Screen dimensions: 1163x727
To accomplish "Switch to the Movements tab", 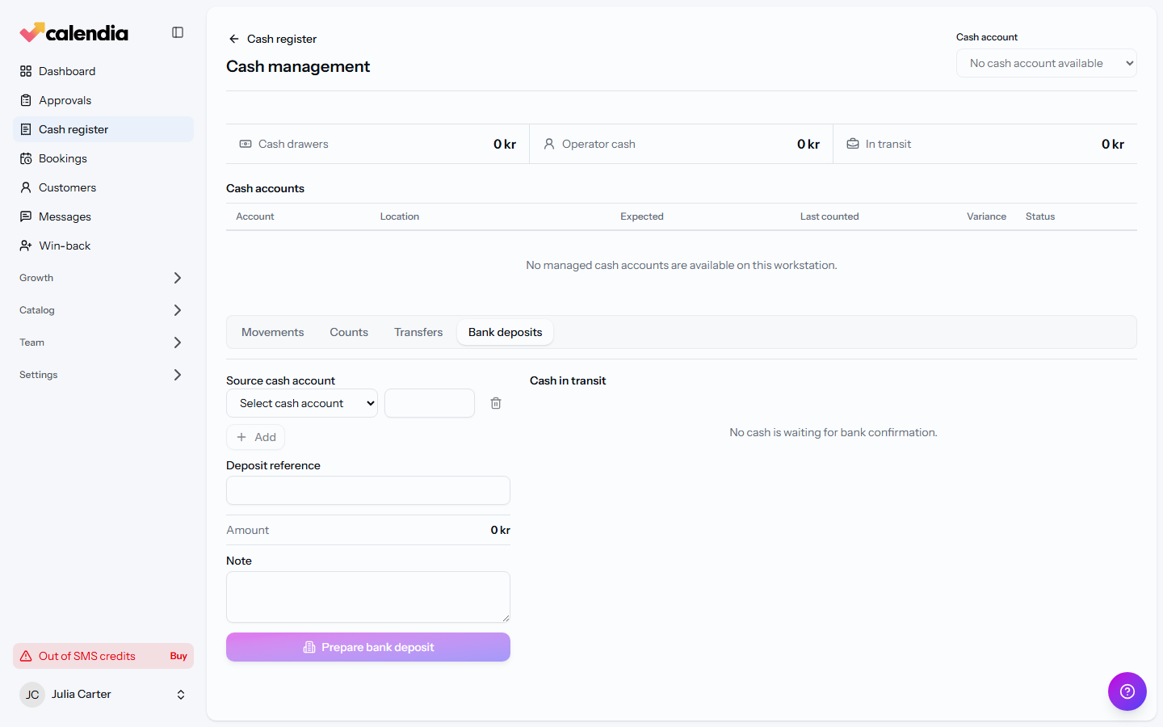I will tap(273, 332).
